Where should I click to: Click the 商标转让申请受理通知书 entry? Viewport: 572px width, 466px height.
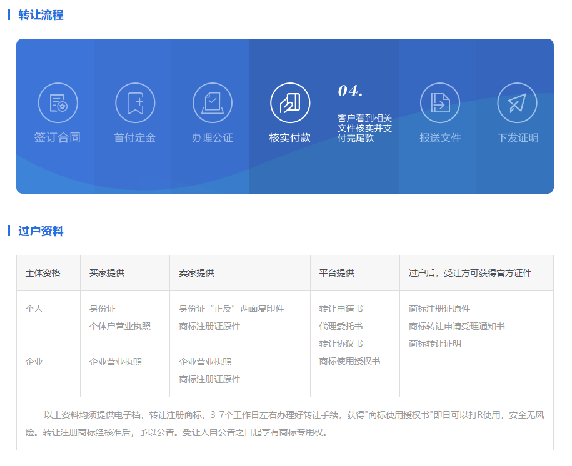click(x=457, y=326)
